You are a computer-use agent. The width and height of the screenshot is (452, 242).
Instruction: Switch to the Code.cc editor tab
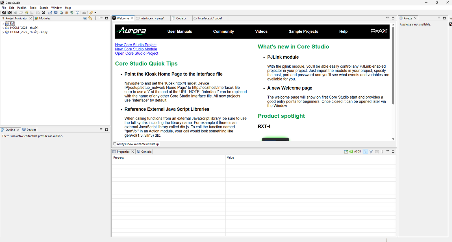181,18
